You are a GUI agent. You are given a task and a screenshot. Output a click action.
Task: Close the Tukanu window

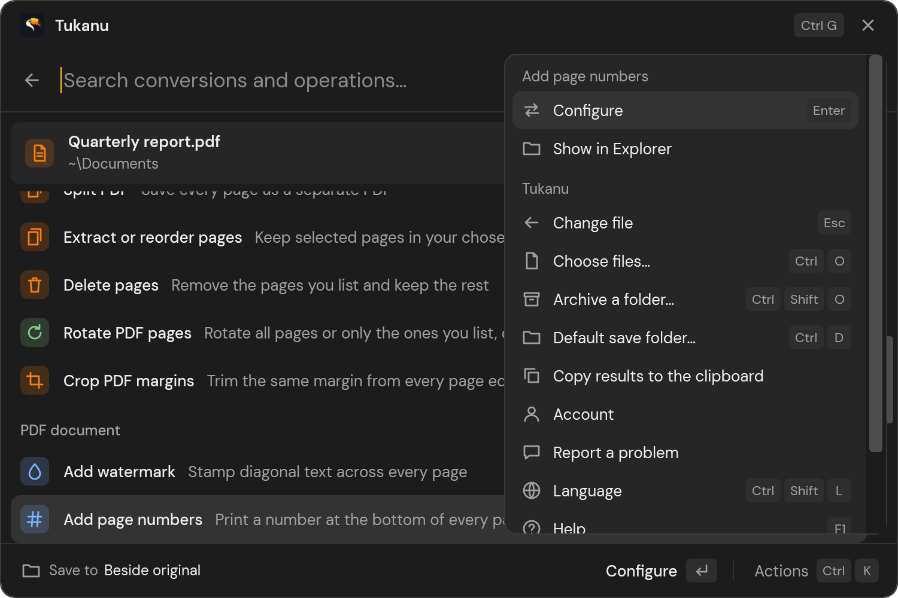[x=868, y=25]
